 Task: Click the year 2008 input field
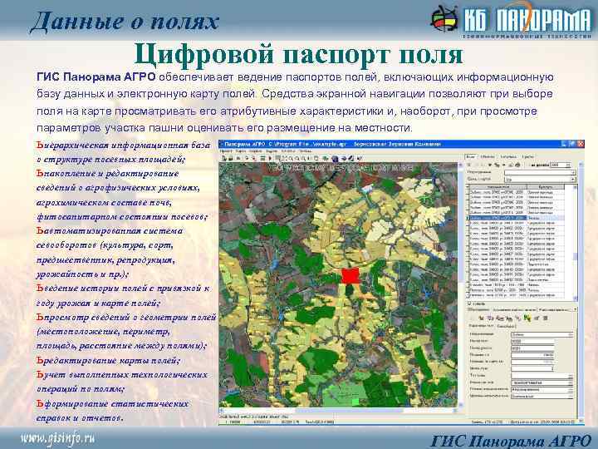560,165
